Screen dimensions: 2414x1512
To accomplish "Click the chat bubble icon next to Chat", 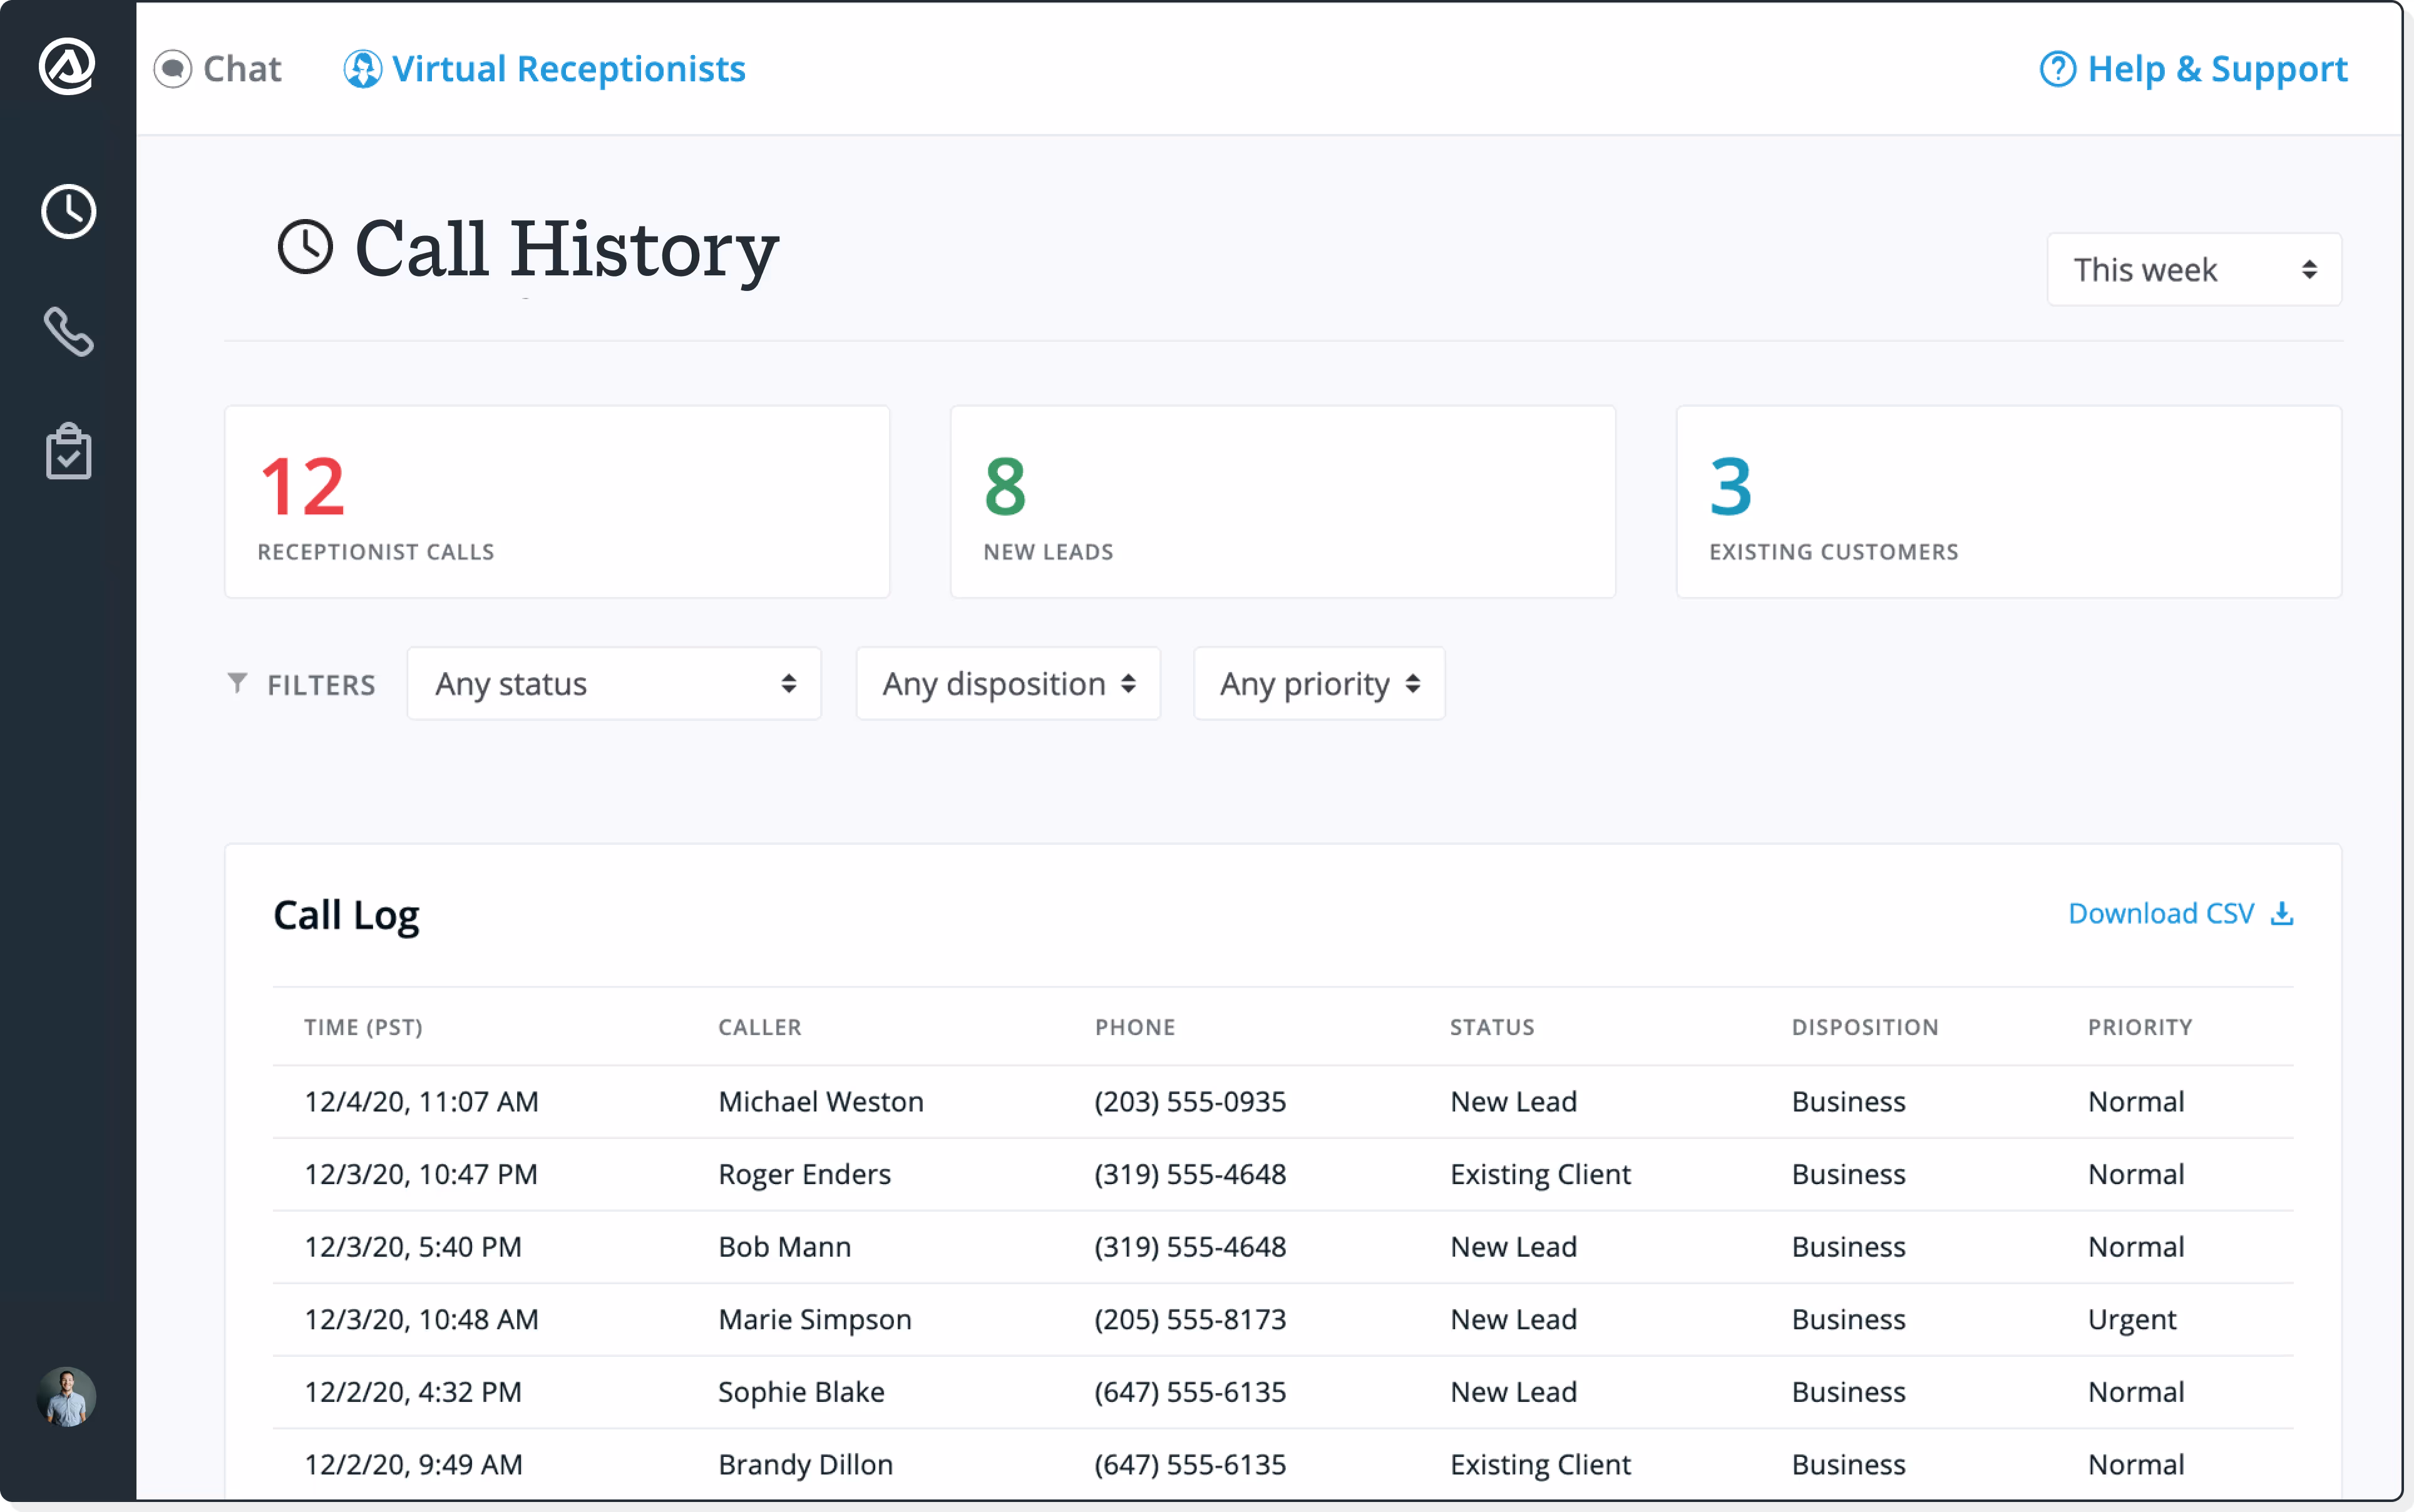I will (x=173, y=68).
